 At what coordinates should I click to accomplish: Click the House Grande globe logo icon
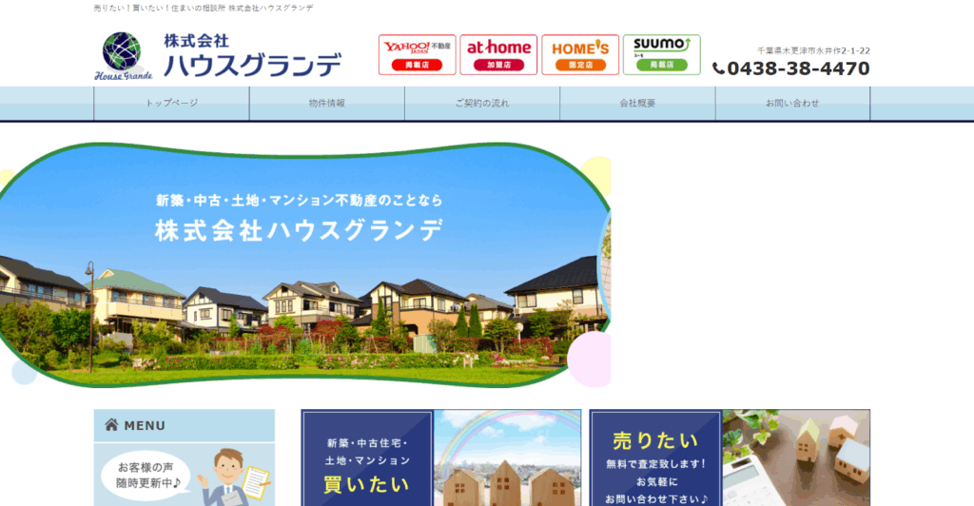click(x=121, y=51)
